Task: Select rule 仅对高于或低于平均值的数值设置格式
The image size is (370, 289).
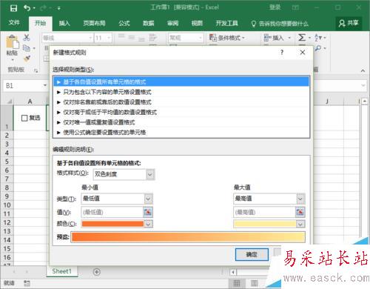Action: (181, 112)
